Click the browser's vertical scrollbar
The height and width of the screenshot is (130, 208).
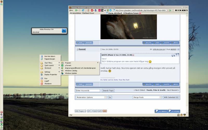187,52
